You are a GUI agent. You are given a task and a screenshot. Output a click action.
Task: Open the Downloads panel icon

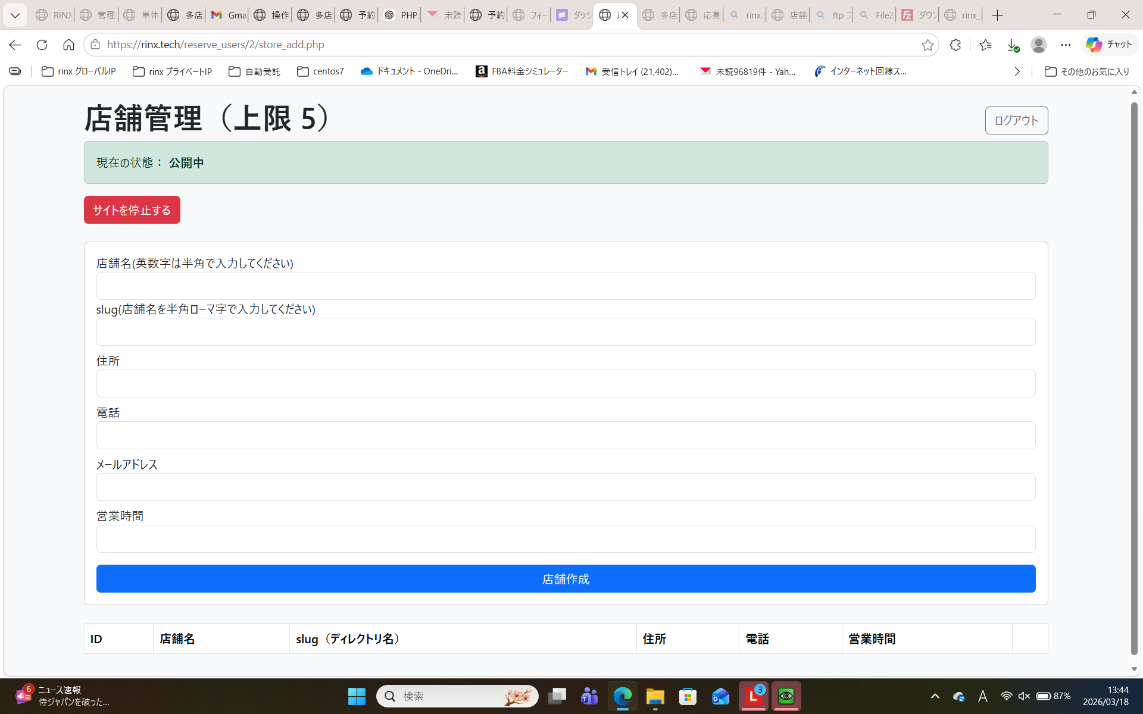click(x=1013, y=45)
